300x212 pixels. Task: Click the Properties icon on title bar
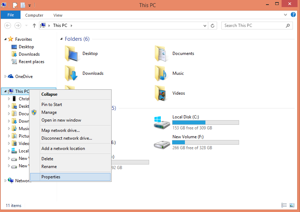15,5
